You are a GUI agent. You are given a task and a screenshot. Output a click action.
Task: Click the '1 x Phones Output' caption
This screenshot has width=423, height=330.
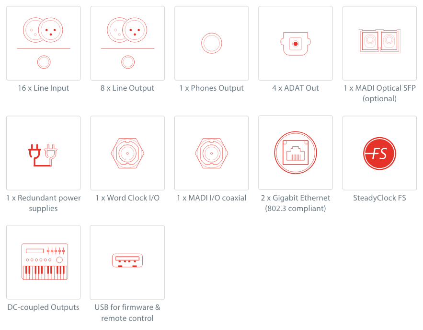pyautogui.click(x=212, y=88)
